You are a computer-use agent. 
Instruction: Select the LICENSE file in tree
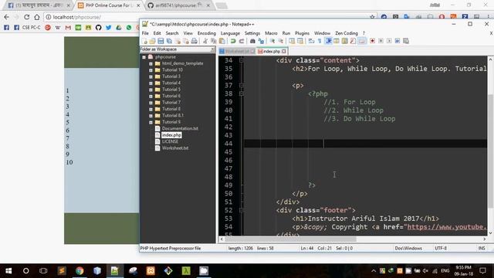click(170, 141)
